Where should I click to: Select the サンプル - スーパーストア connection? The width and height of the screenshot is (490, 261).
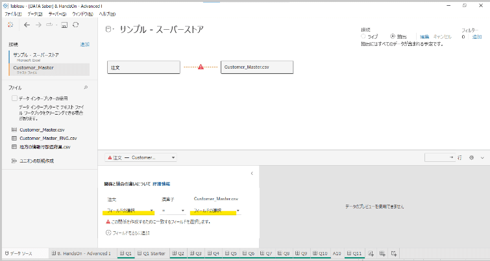pos(49,57)
